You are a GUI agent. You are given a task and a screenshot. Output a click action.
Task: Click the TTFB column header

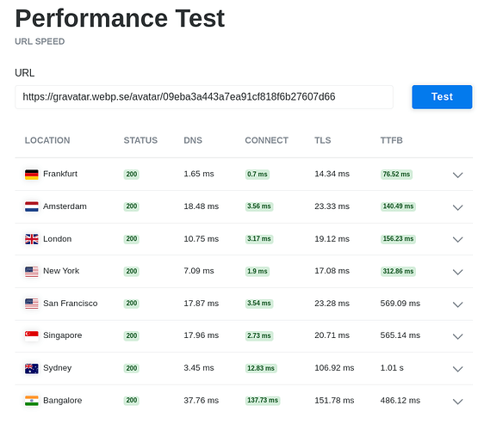[391, 140]
